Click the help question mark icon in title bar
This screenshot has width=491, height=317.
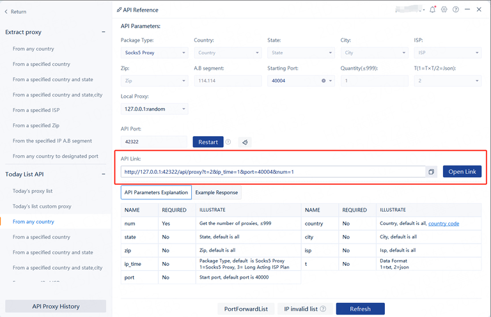pyautogui.click(x=455, y=10)
